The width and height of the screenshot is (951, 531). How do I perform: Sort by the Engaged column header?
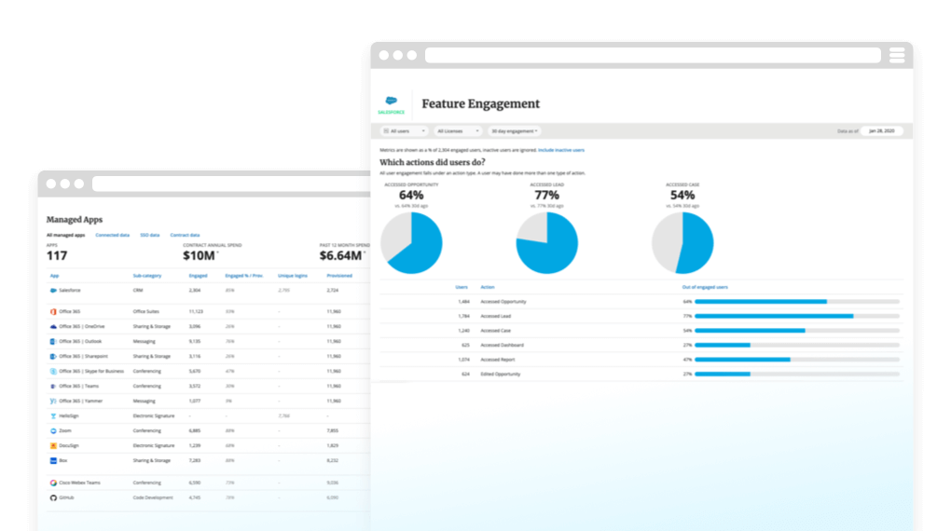click(198, 276)
